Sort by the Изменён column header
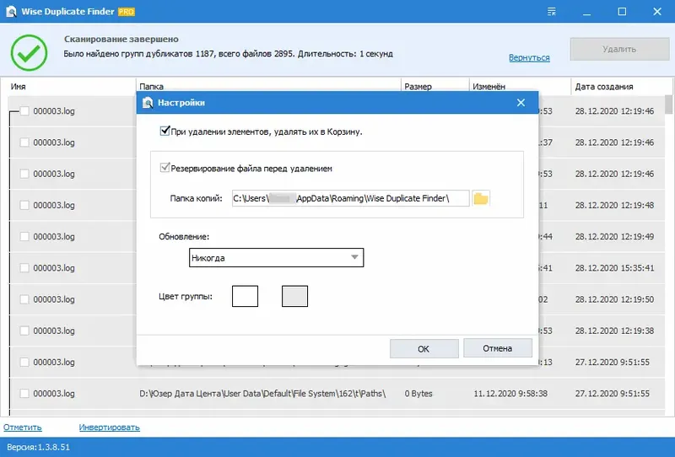Image resolution: width=675 pixels, height=457 pixels. (x=489, y=87)
